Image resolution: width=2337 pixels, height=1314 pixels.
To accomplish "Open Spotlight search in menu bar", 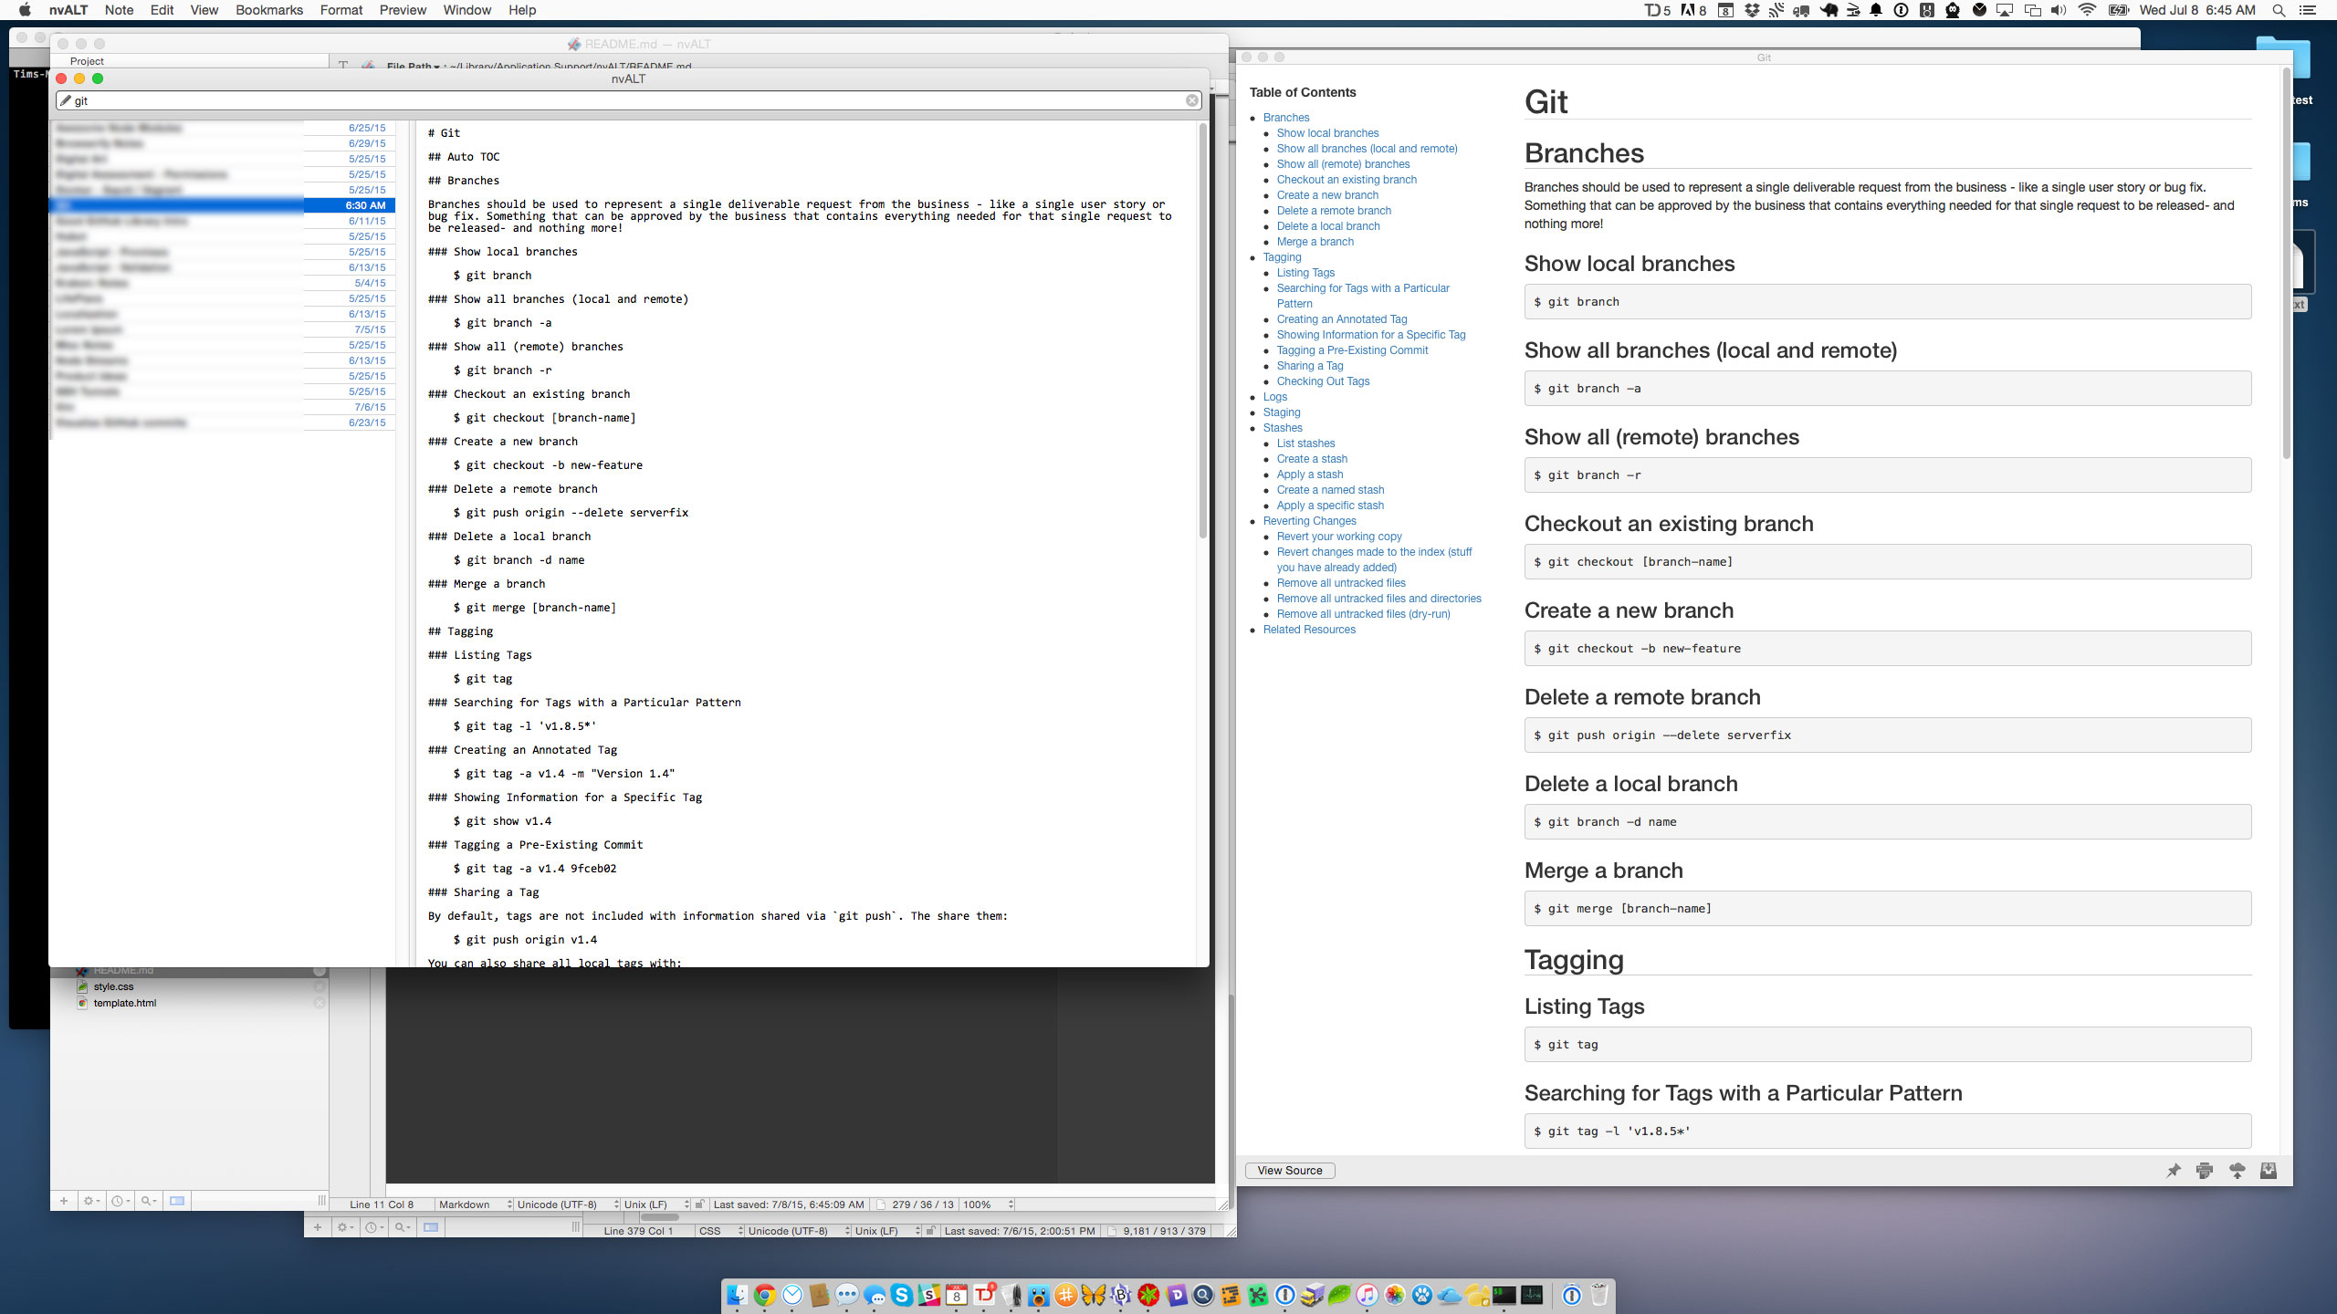I will (x=2279, y=10).
